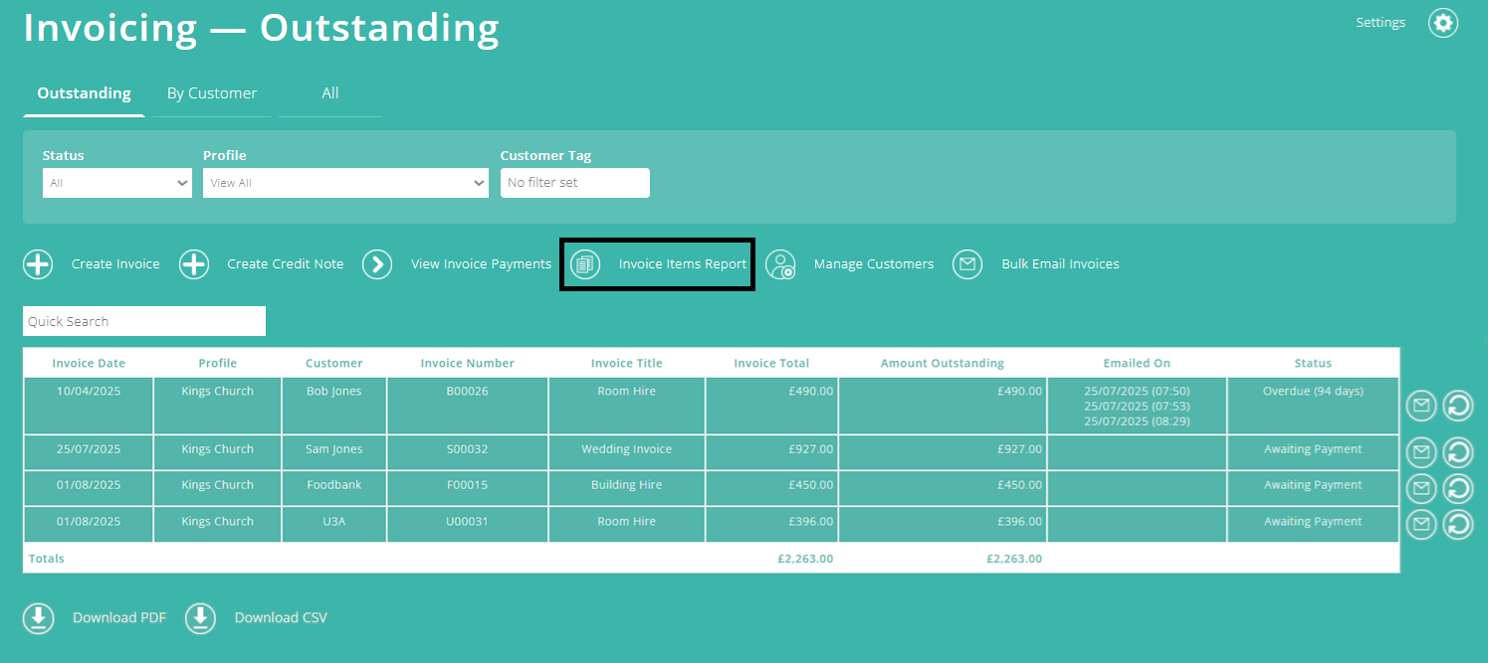The image size is (1488, 663).
Task: Refresh the Wedding Invoice row for Sam Jones
Action: point(1457,452)
